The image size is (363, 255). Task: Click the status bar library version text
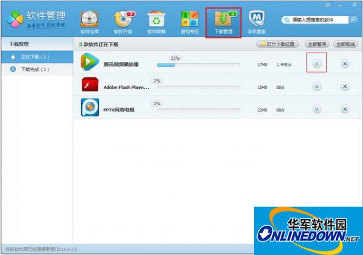[x=41, y=249]
